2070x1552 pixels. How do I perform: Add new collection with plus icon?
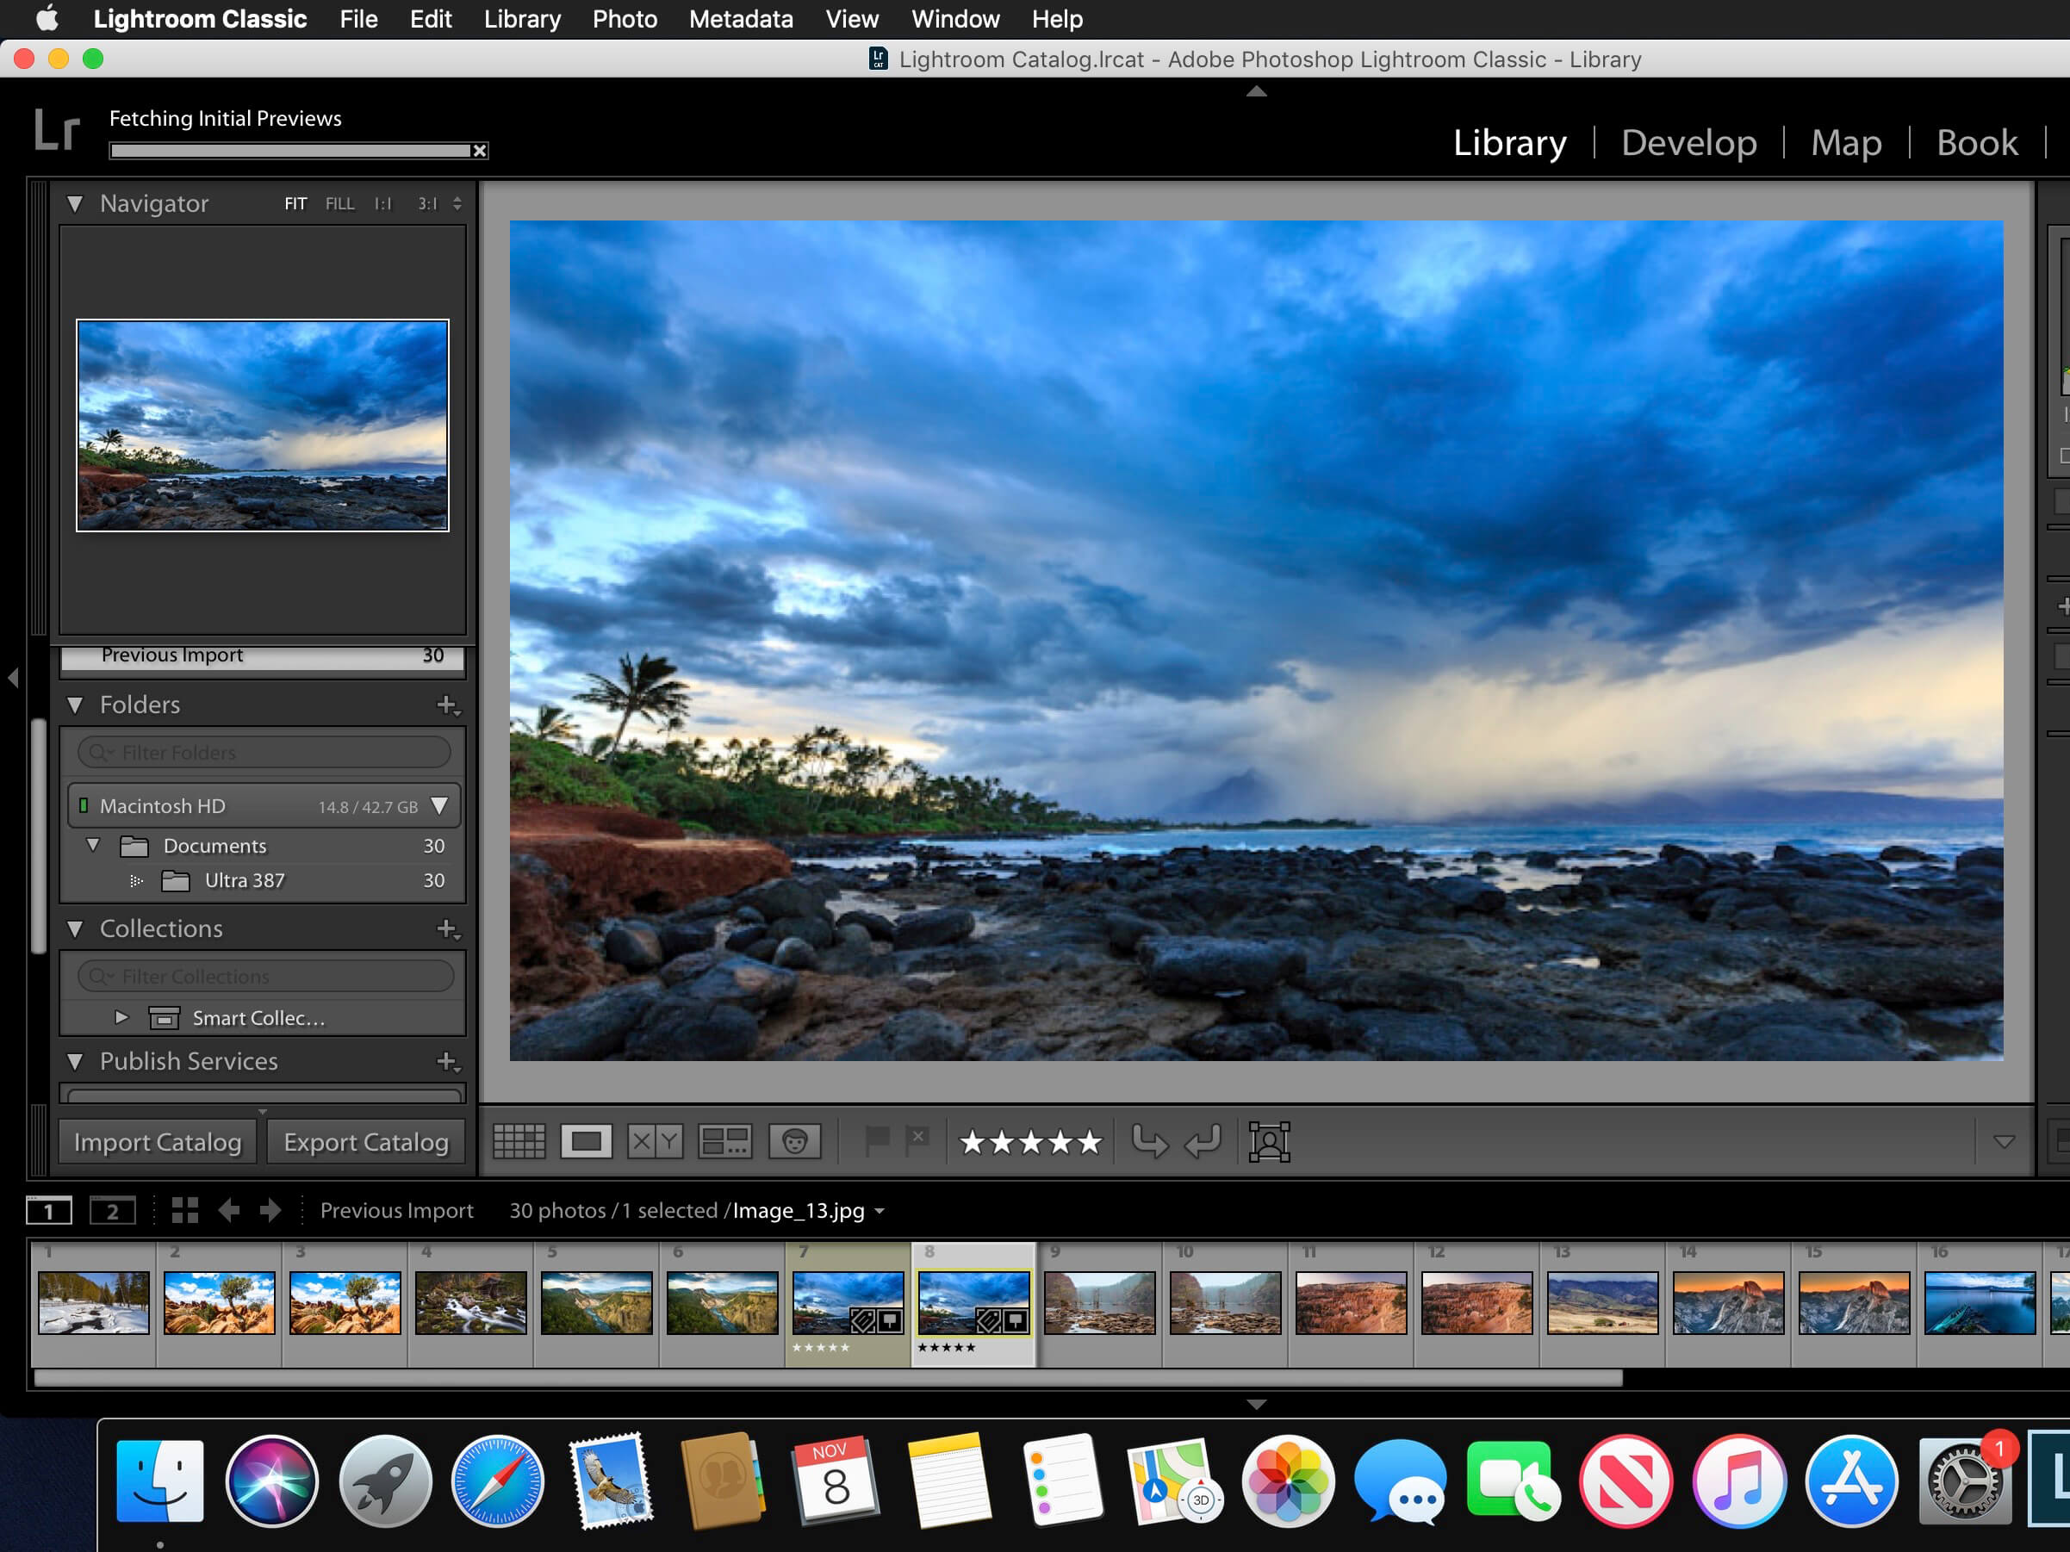click(448, 929)
